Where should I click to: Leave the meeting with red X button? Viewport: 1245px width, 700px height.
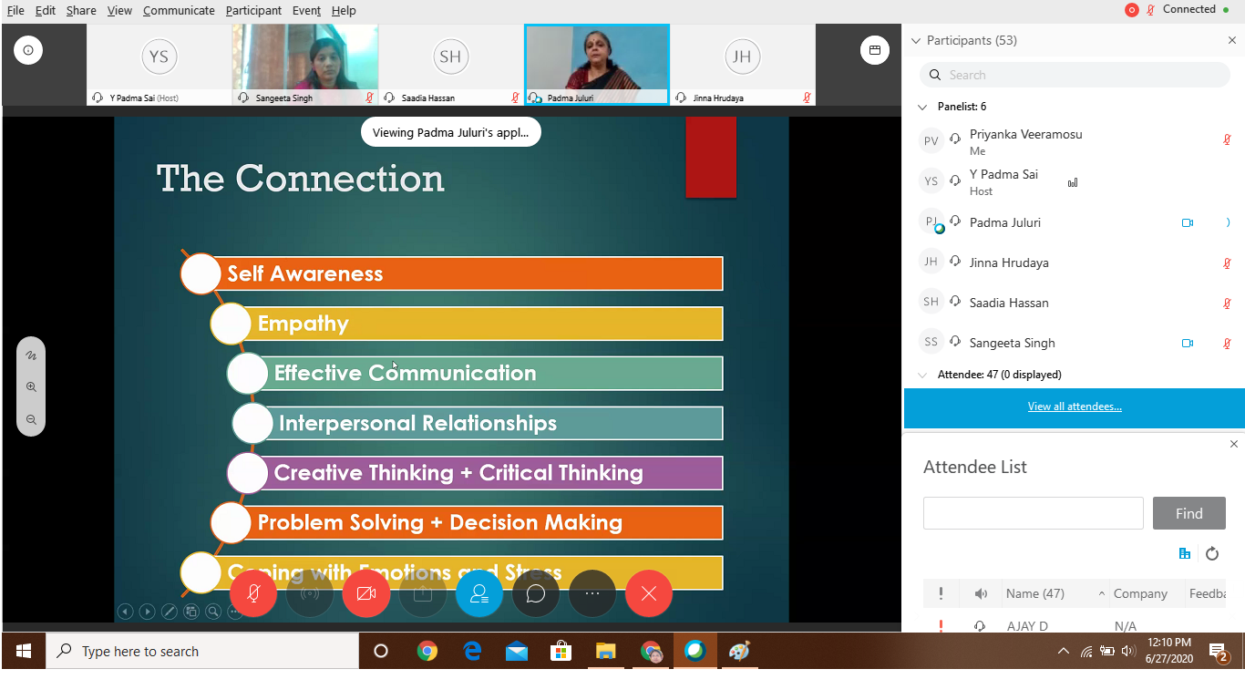pyautogui.click(x=649, y=593)
